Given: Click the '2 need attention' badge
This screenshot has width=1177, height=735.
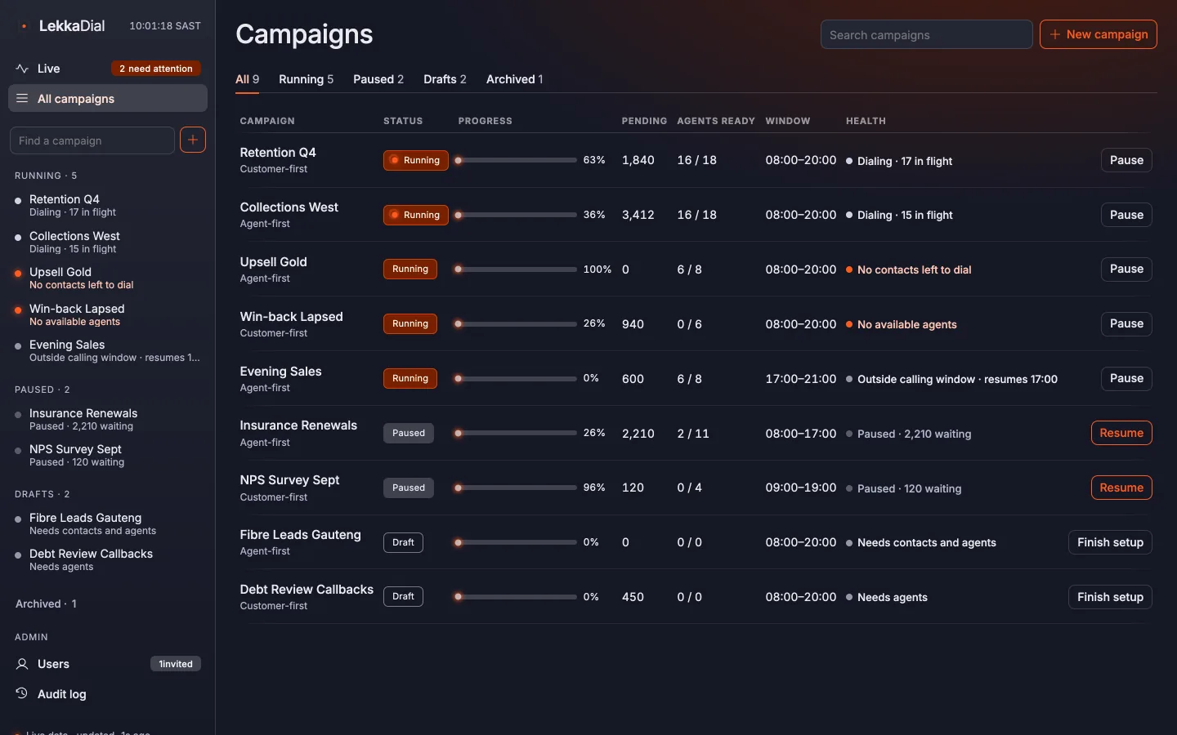Looking at the screenshot, I should pyautogui.click(x=156, y=69).
